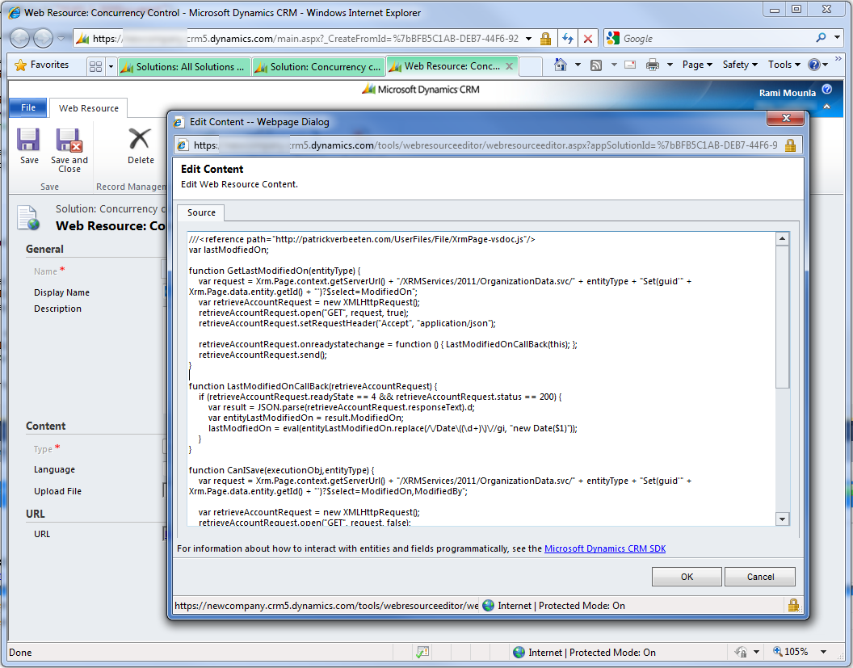Open the Print options dropdown arrow
The width and height of the screenshot is (853, 668).
tap(670, 65)
